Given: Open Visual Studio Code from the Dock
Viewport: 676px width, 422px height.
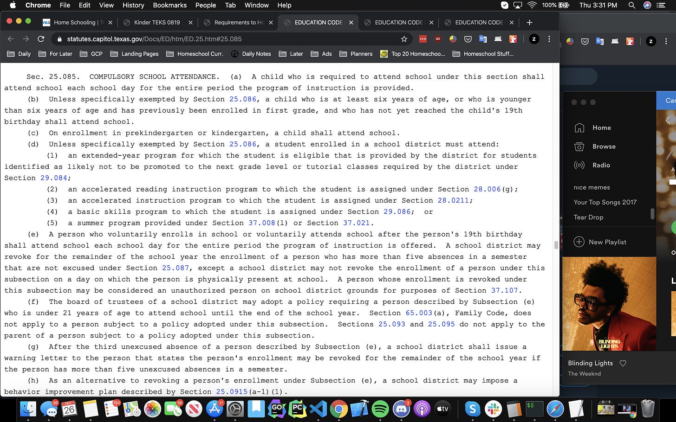Looking at the screenshot, I should pos(318,409).
